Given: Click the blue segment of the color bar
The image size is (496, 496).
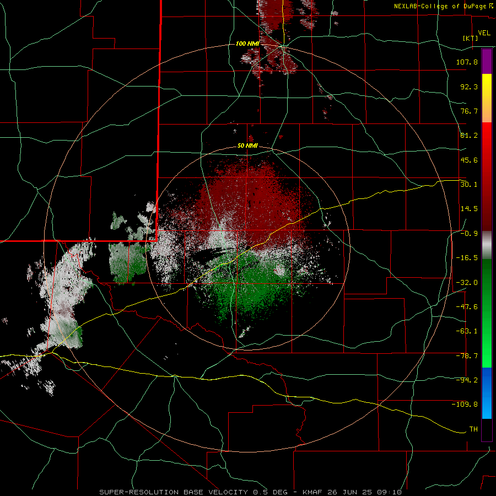Looking at the screenshot, I should tap(487, 393).
